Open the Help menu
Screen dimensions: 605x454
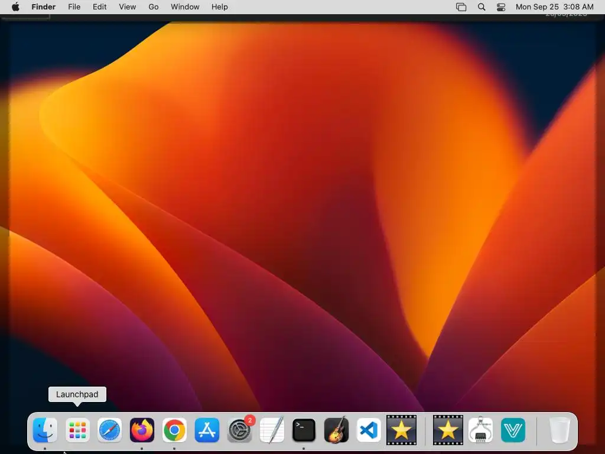click(x=220, y=7)
